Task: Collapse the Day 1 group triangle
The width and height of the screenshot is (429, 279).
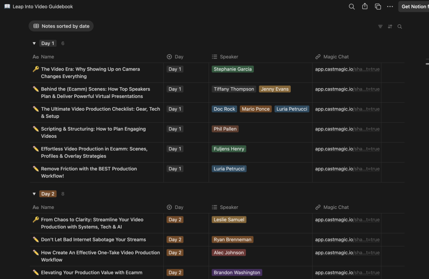Action: pyautogui.click(x=34, y=43)
